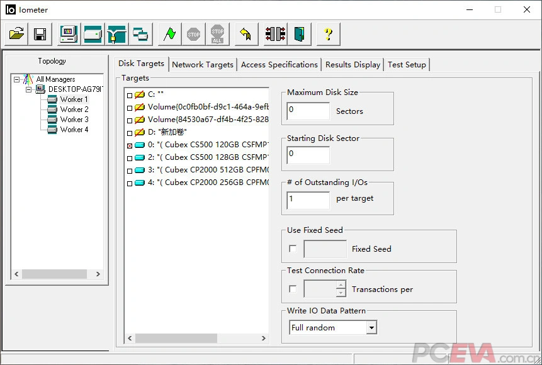The width and height of the screenshot is (542, 365).
Task: Start a new network worker icon
Action: pyautogui.click(x=116, y=34)
